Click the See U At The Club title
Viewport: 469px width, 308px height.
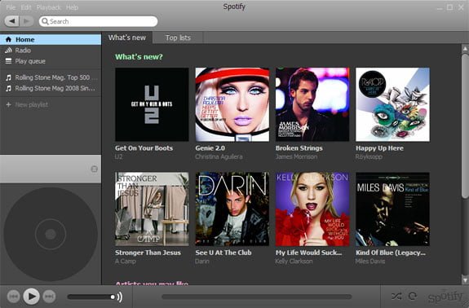click(223, 253)
